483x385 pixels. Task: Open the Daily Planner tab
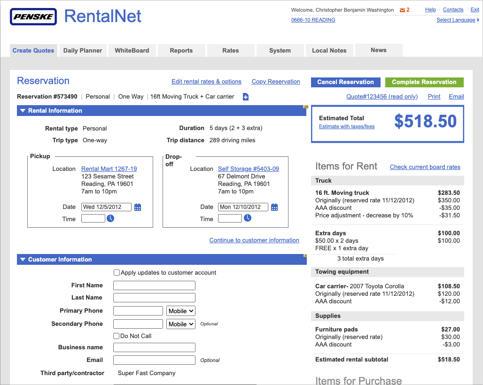83,50
